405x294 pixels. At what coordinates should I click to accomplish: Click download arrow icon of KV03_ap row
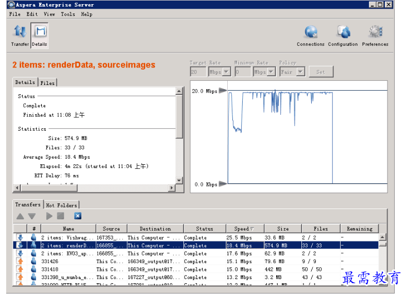coord(20,253)
